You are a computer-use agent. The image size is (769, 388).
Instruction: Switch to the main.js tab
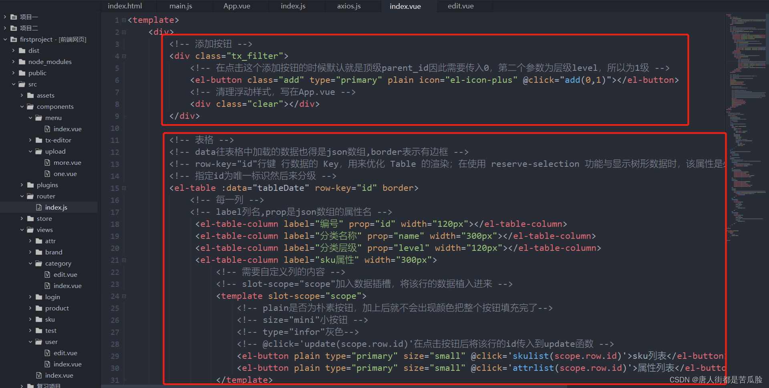click(x=181, y=6)
